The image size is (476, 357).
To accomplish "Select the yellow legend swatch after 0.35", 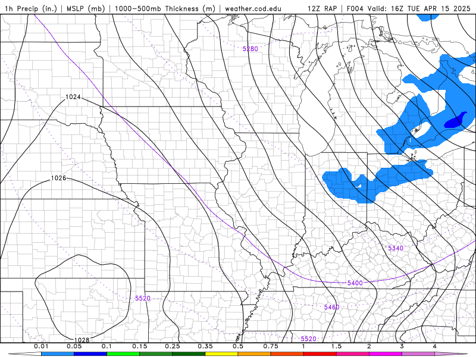I will (221, 354).
